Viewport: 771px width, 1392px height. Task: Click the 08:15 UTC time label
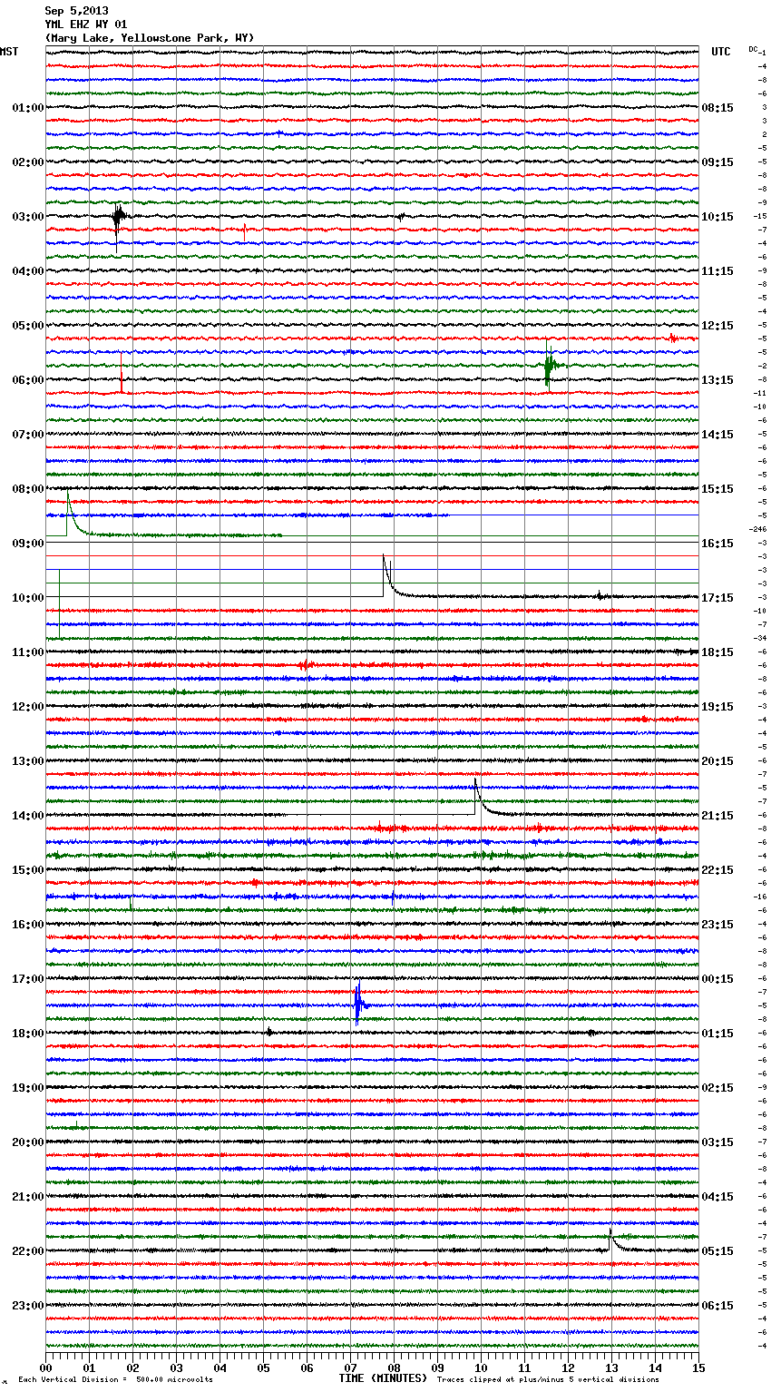[717, 108]
